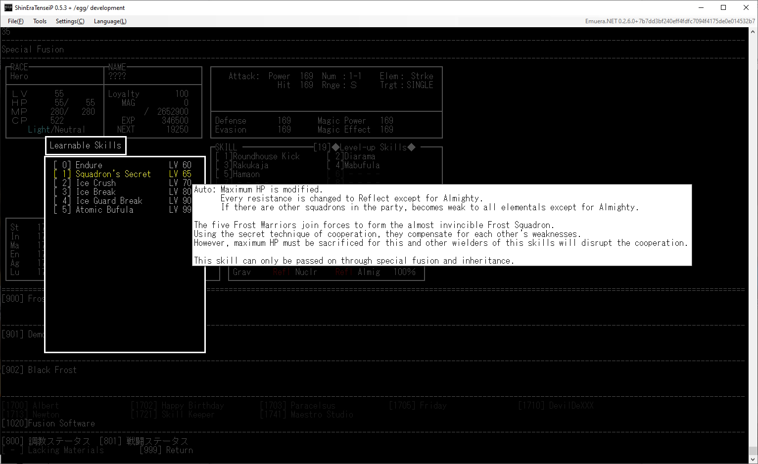Click the Trgt: SINGLE attack info
This screenshot has width=758, height=464.
(406, 85)
